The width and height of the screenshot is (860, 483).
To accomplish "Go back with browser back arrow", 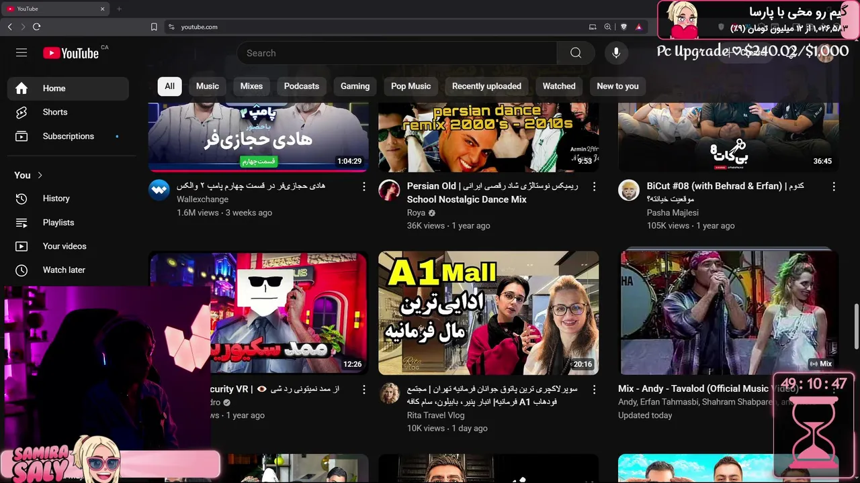I will (x=9, y=27).
